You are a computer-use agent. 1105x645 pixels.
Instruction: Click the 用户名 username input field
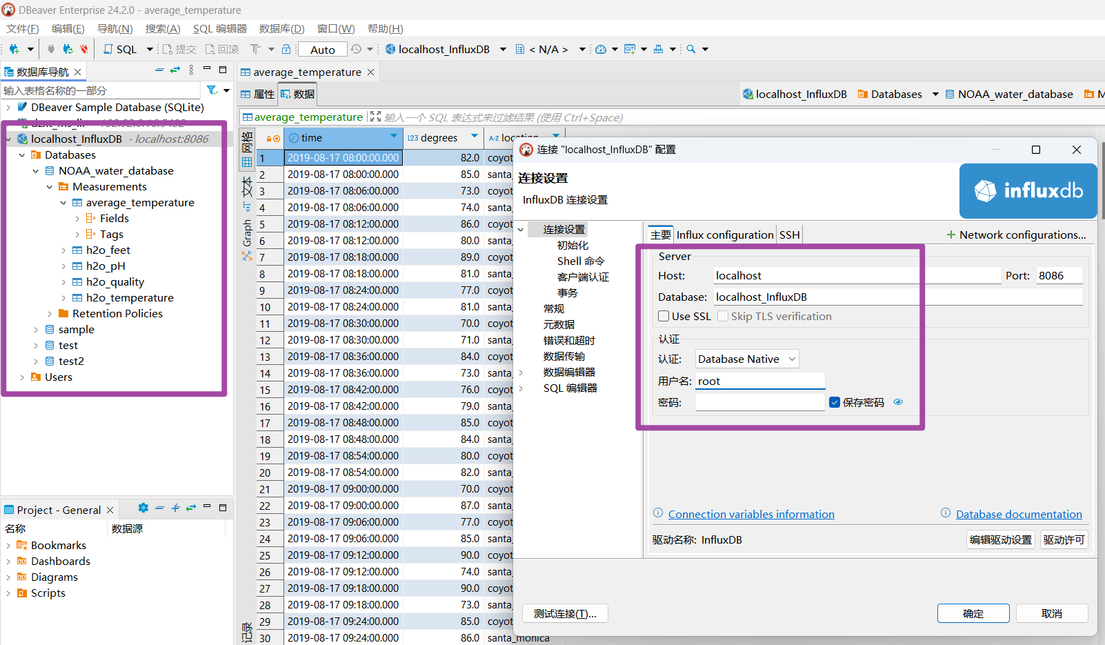point(760,381)
